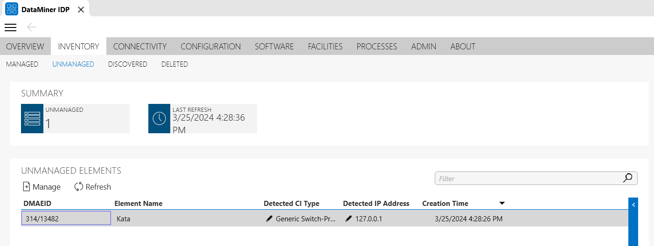Edit Detected IP Address via pencil icon
This screenshot has height=246, width=654.
pyautogui.click(x=348, y=219)
